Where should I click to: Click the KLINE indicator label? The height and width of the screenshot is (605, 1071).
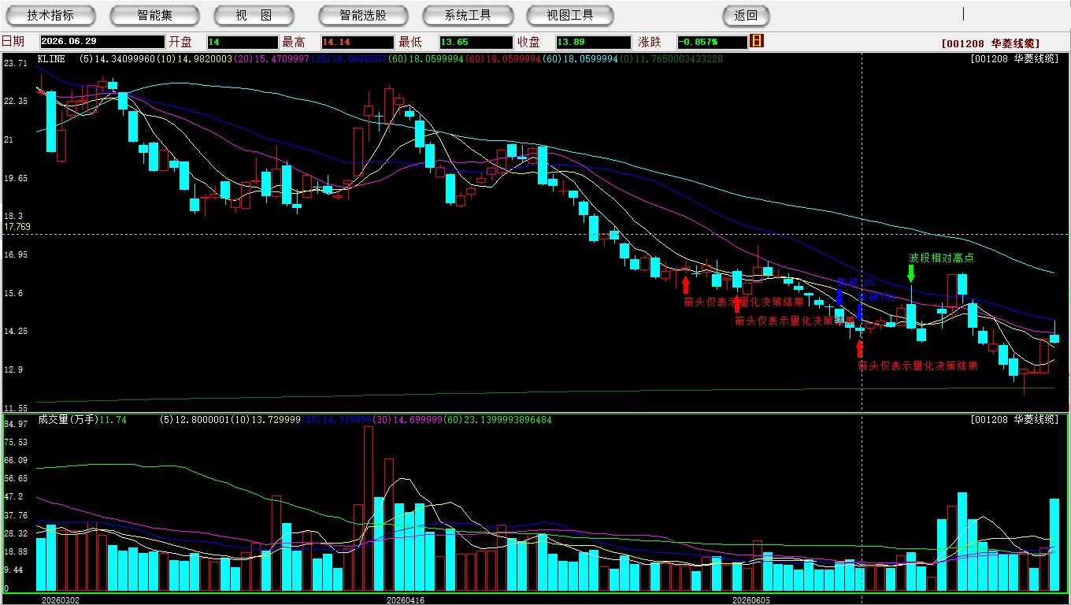(52, 59)
